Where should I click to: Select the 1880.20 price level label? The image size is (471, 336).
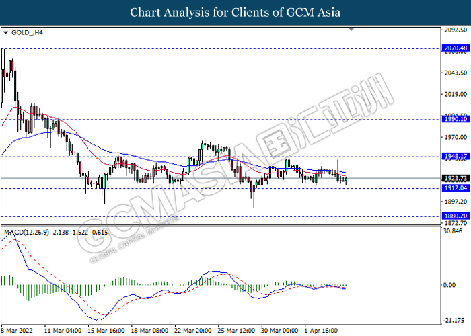tap(456, 216)
